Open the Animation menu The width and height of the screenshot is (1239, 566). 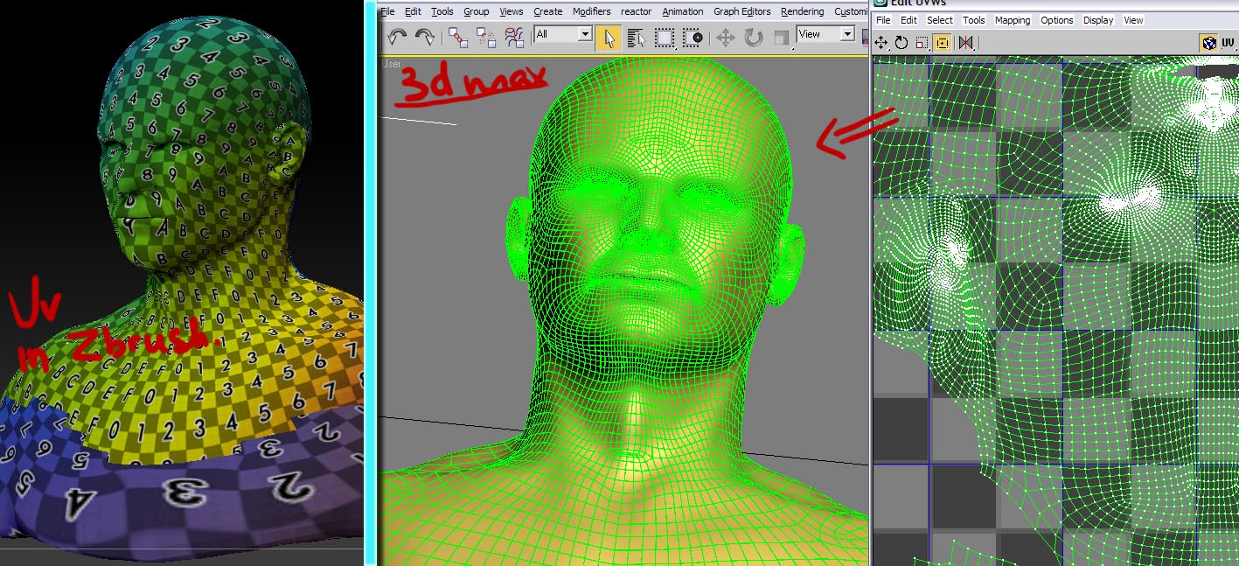(683, 11)
